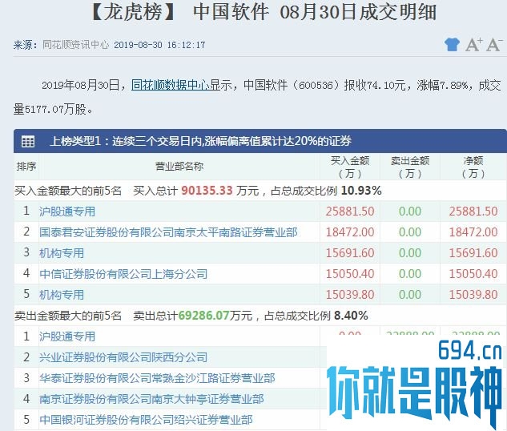Open 机构专用 link in buy row 5
Image resolution: width=507 pixels, height=431 pixels.
tap(62, 295)
